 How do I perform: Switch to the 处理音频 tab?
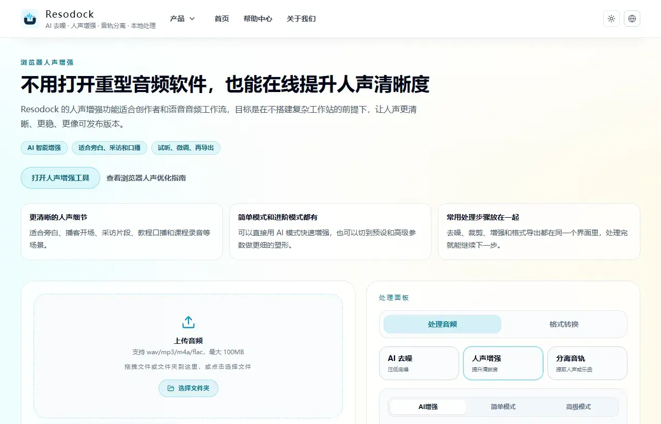pos(443,324)
